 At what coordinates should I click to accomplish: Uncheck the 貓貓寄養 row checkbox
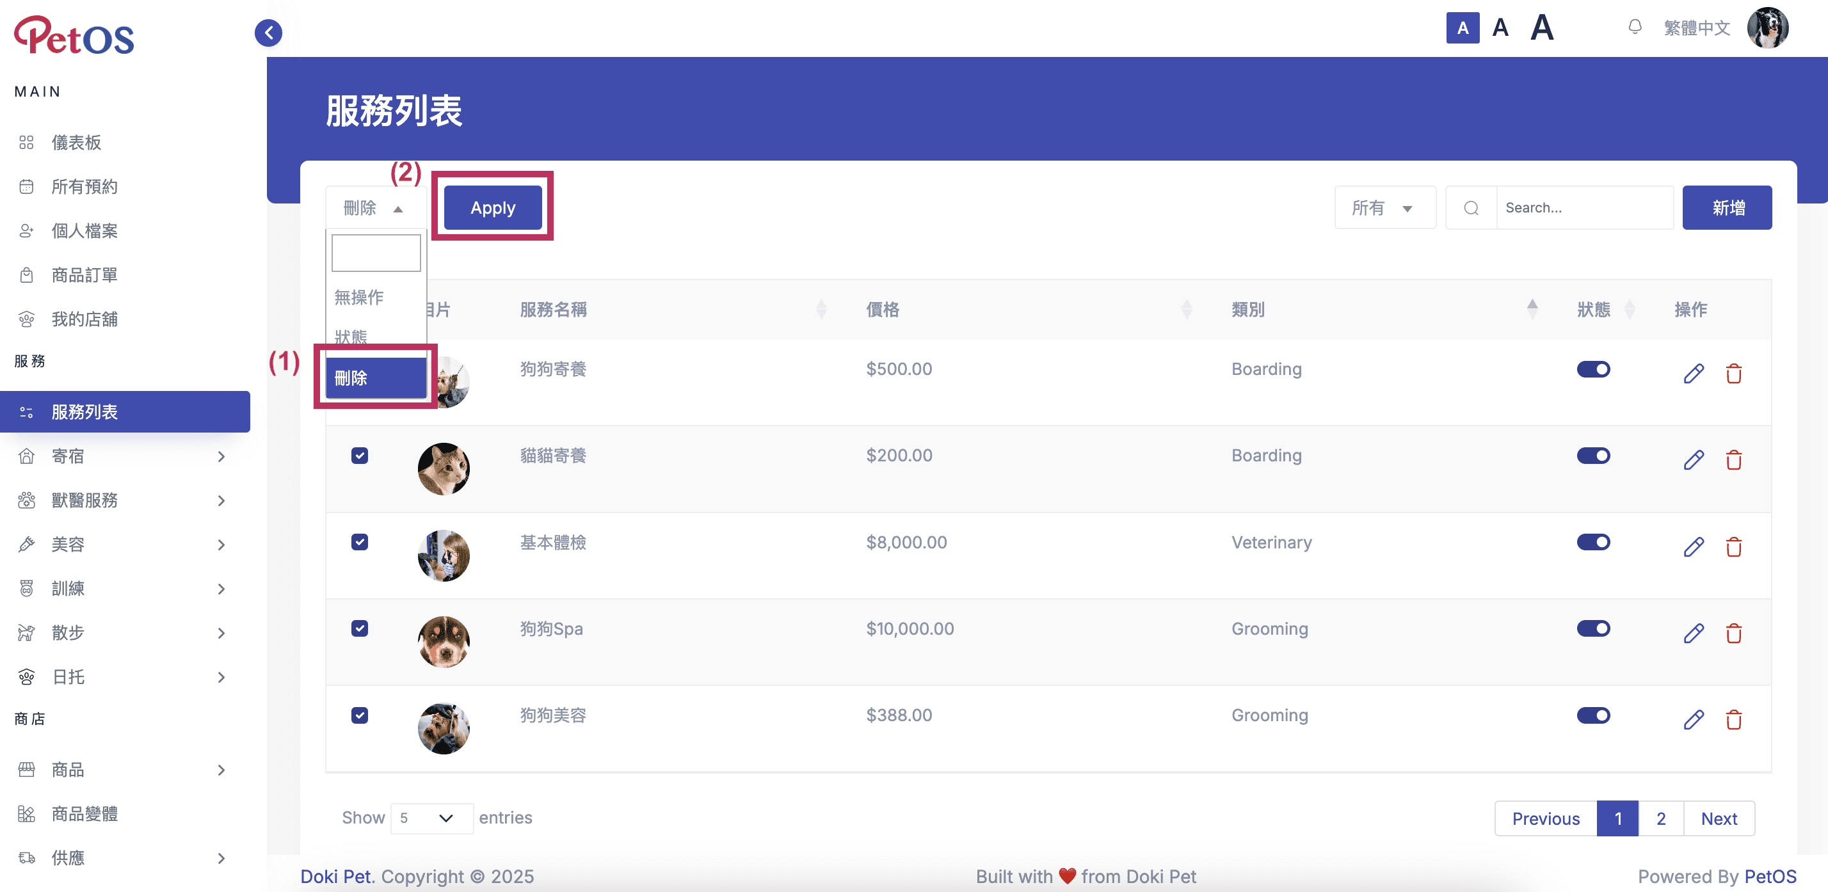360,456
